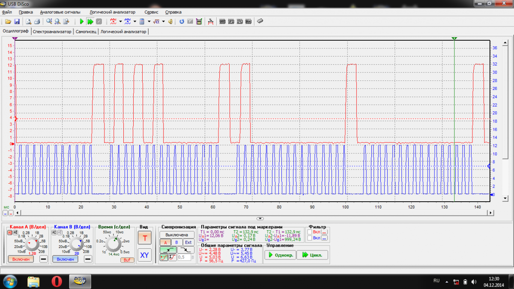Toggle Канал A Включен button
This screenshot has width=514, height=289.
click(x=21, y=259)
